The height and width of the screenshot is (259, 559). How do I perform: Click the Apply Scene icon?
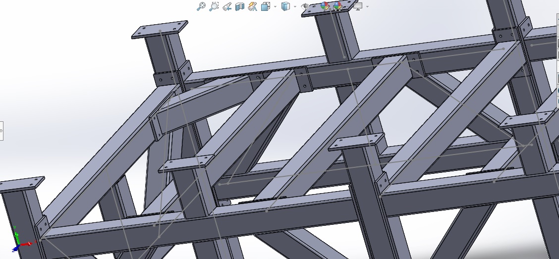coord(338,6)
